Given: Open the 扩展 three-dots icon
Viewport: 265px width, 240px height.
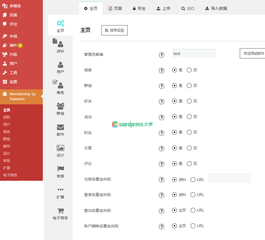Looking at the screenshot, I should tap(60, 189).
